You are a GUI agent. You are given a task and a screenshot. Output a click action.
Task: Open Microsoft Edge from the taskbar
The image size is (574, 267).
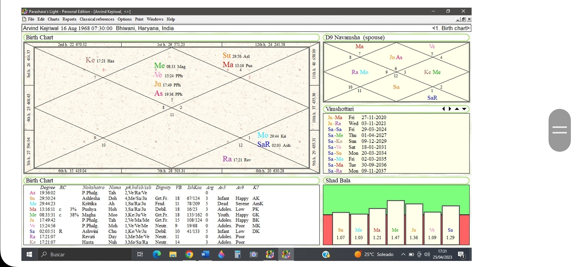click(157, 254)
